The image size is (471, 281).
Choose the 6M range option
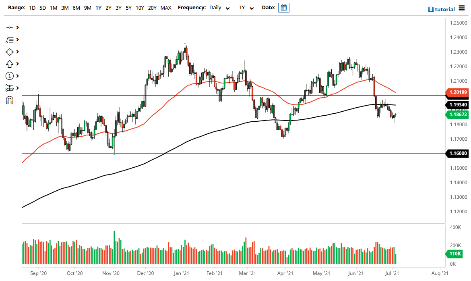(x=76, y=8)
